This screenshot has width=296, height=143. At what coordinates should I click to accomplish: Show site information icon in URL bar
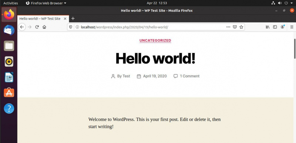(77, 27)
